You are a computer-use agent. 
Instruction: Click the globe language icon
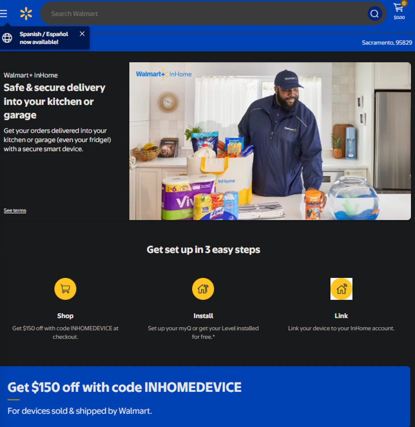click(7, 38)
